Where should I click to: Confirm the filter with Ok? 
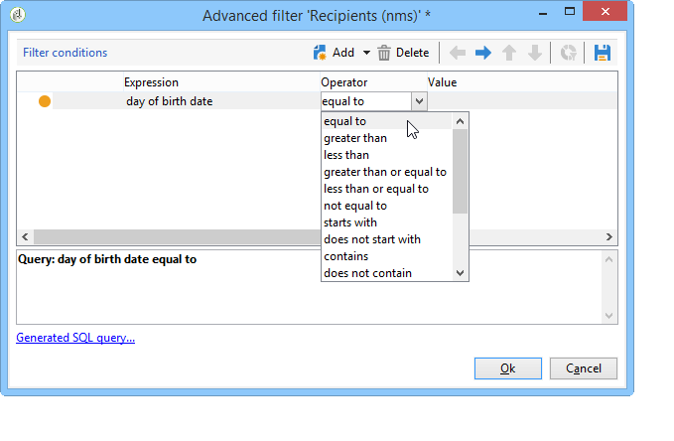coord(507,367)
